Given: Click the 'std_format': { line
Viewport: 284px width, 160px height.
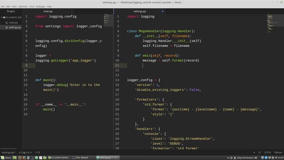Looking at the screenshot, I should [157, 104].
